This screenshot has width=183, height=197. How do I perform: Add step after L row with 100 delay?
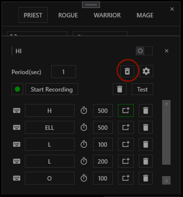(x=126, y=144)
